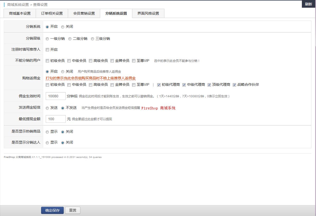The height and width of the screenshot is (216, 316).
Task: Switch to 订单相关设置 tab
Action: [x=52, y=13]
